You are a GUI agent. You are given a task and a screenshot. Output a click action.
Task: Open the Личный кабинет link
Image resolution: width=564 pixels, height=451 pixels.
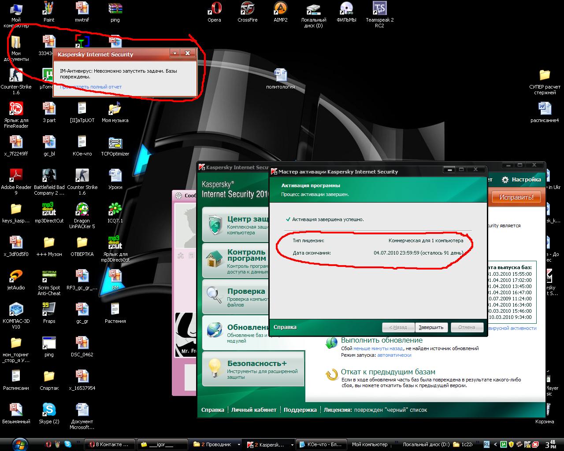254,410
